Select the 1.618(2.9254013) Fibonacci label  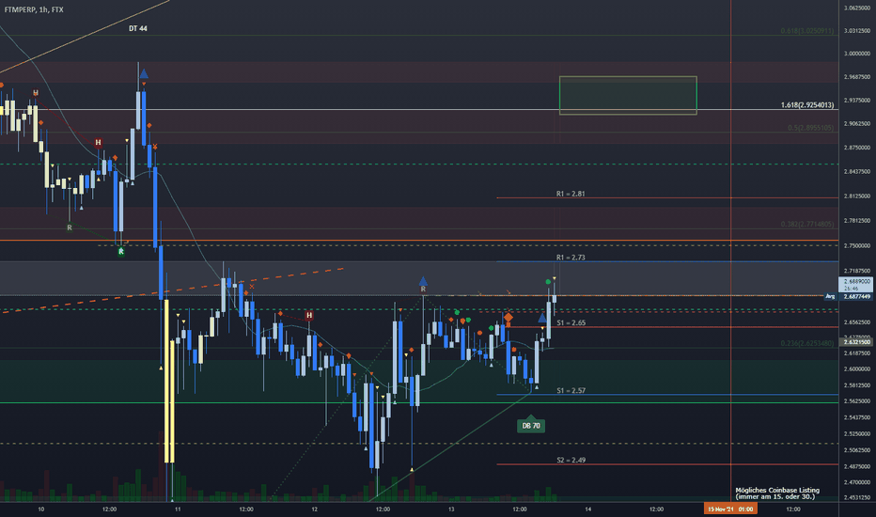coord(807,105)
